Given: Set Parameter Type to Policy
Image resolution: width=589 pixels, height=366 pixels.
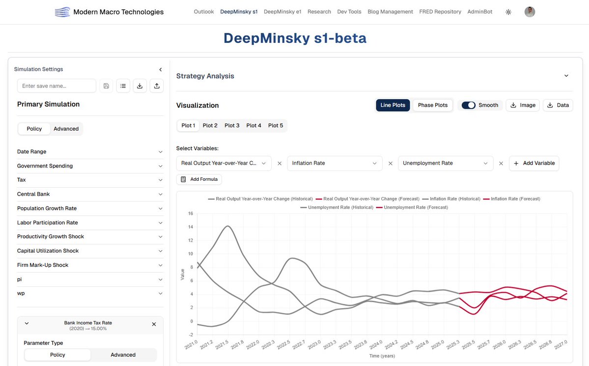Looking at the screenshot, I should 57,355.
